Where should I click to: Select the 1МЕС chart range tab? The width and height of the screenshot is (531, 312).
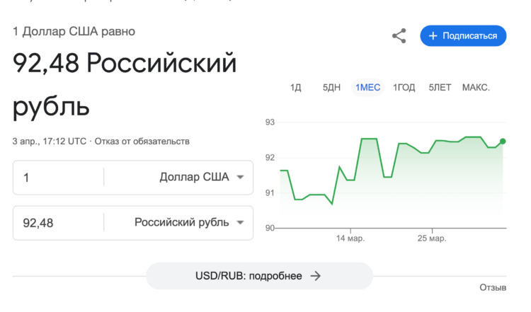pos(367,88)
